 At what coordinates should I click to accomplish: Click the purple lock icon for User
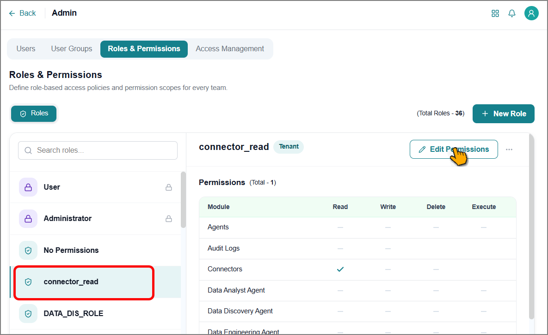click(28, 187)
